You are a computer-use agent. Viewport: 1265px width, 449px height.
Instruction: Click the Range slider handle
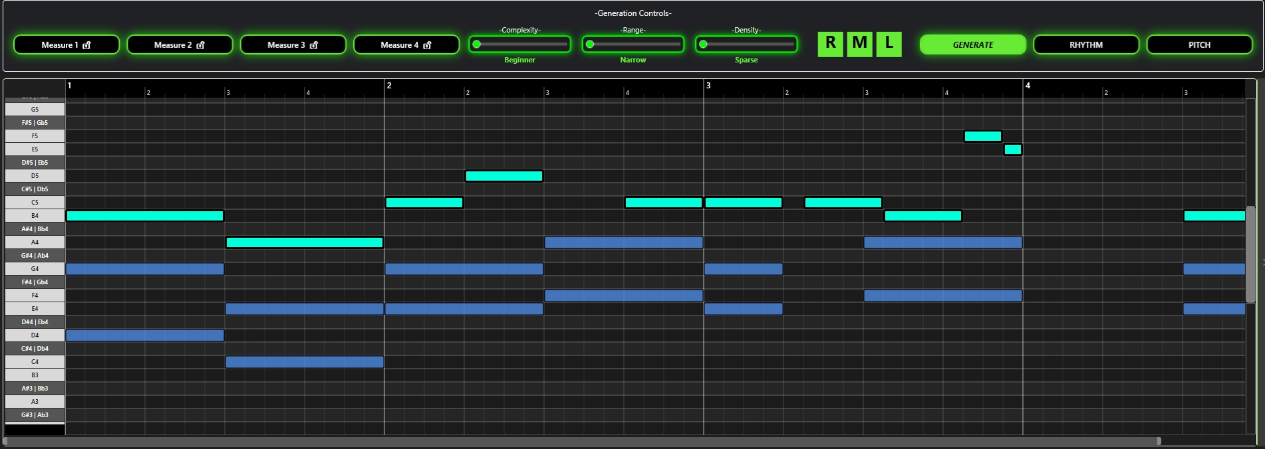590,45
